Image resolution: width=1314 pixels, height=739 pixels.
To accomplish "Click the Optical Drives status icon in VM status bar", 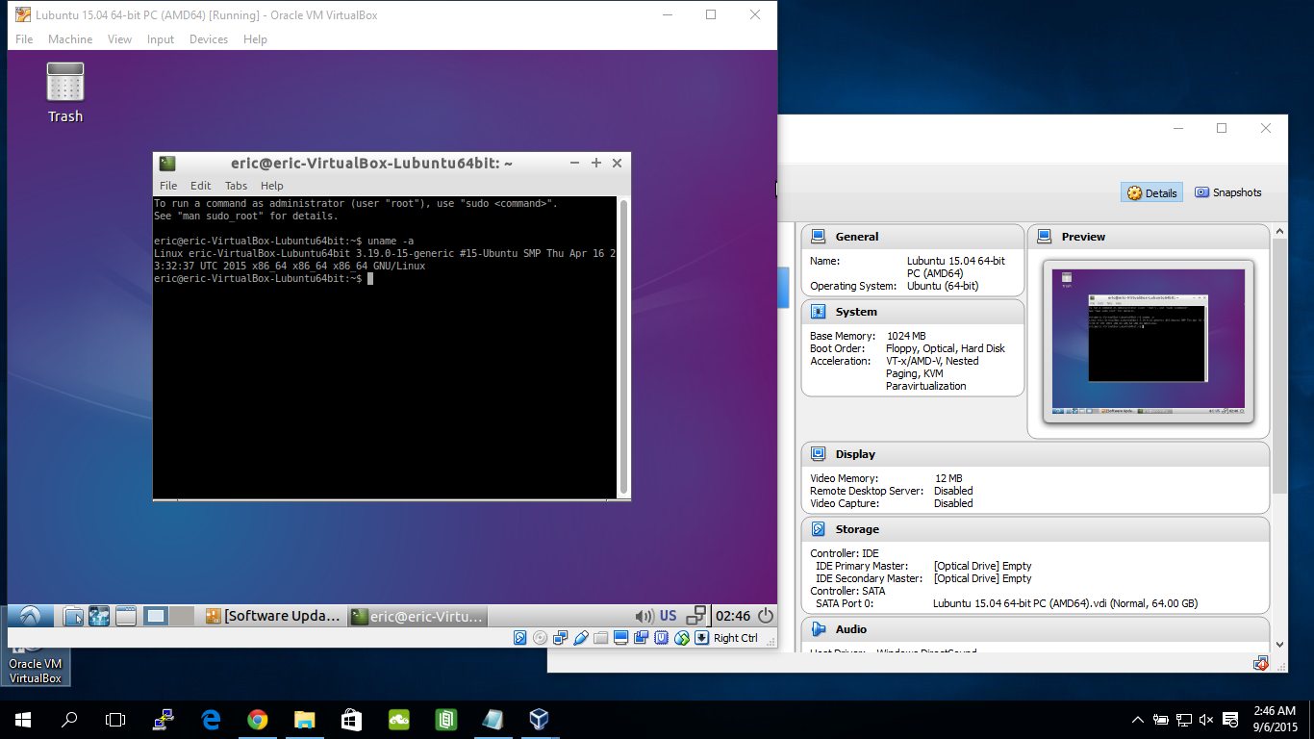I will (540, 637).
